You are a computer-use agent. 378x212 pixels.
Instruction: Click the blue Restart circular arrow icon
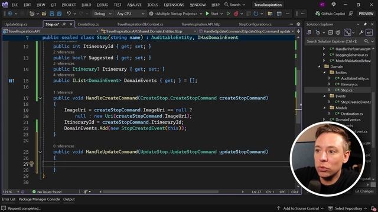pyautogui.click(x=256, y=14)
